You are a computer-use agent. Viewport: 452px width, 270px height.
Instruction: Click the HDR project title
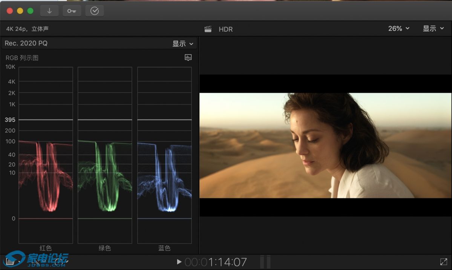pyautogui.click(x=225, y=29)
